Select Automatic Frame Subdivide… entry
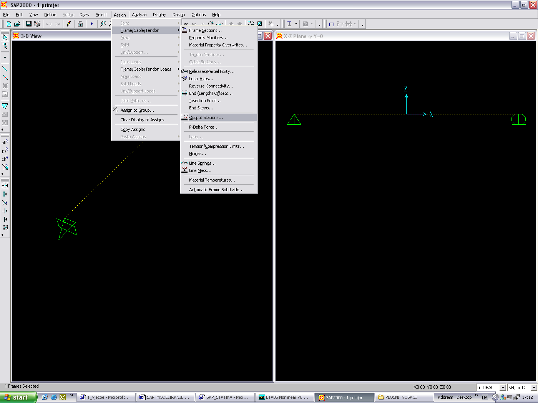Screen dimensions: 538x403 (x=219, y=190)
